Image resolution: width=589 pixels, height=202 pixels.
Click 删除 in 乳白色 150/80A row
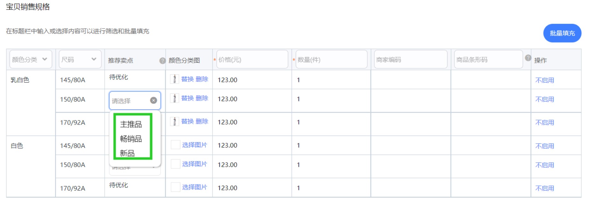202,98
